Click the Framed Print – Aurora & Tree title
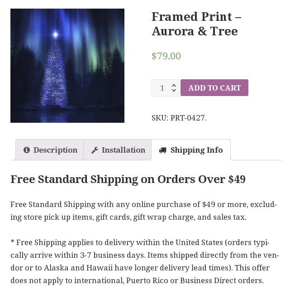 (x=196, y=24)
